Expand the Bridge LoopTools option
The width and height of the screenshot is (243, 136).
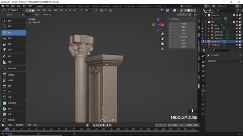pyautogui.click(x=171, y=24)
